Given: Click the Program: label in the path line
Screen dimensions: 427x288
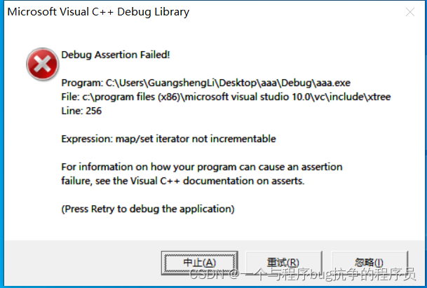Looking at the screenshot, I should coord(82,83).
